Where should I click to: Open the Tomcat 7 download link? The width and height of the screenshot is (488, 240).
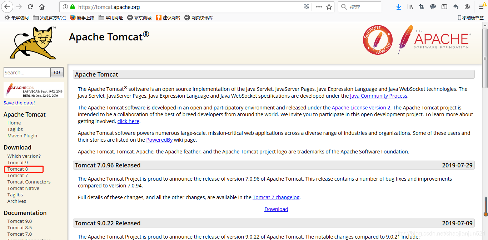point(18,175)
